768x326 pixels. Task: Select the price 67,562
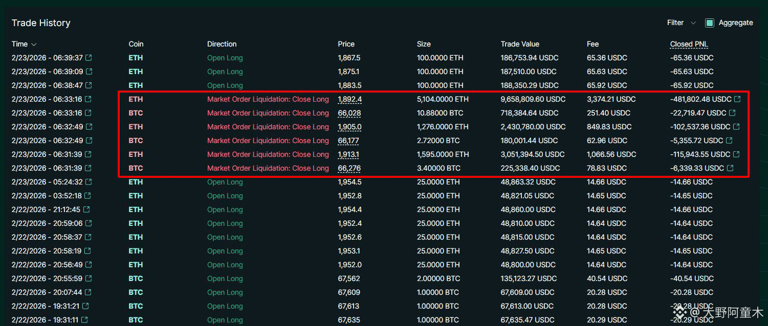tap(349, 278)
